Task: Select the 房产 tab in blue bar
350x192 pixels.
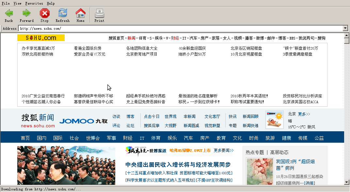Action: point(205,138)
